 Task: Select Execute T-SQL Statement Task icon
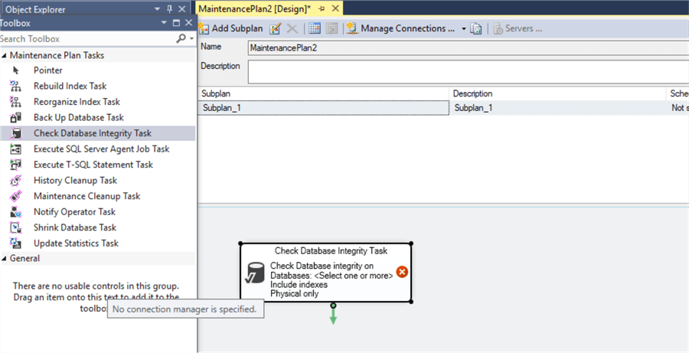tap(15, 165)
